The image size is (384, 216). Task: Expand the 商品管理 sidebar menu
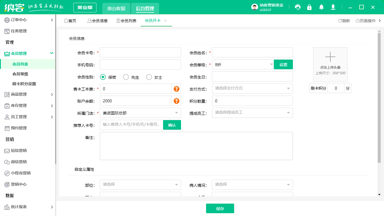(28, 94)
